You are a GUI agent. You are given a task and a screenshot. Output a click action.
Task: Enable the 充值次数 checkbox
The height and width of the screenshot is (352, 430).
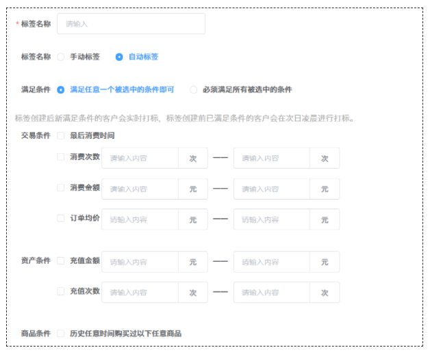pos(61,291)
